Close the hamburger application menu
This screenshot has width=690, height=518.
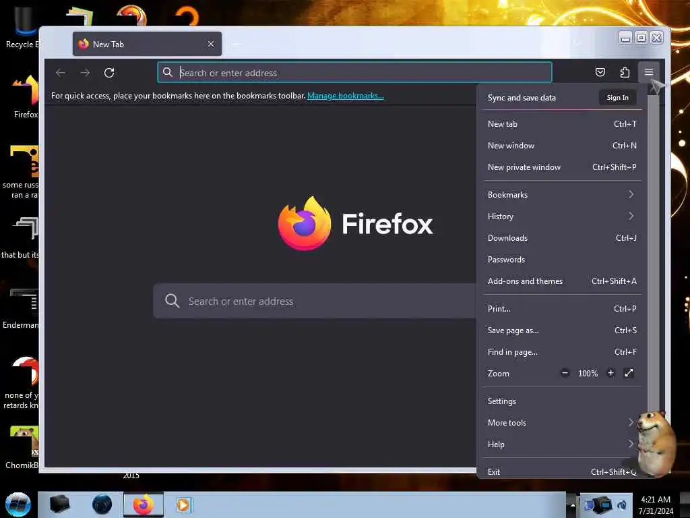click(649, 71)
